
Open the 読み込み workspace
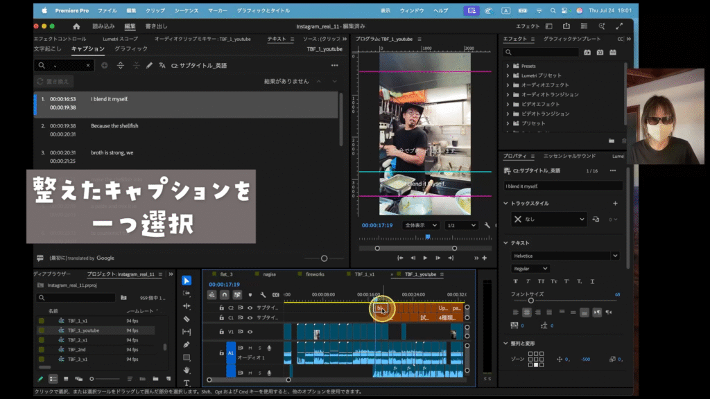coord(104,26)
